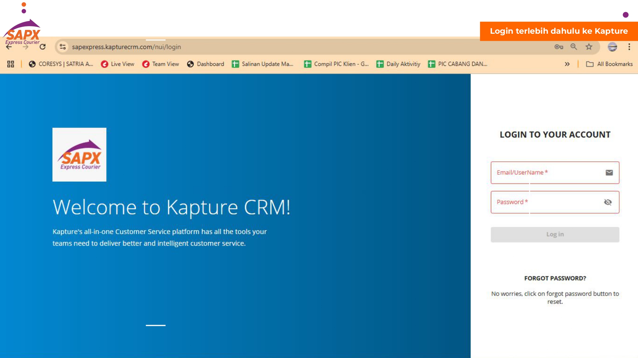Open the apps grid in bookmarks bar
Viewport: 638px width, 358px height.
point(11,64)
